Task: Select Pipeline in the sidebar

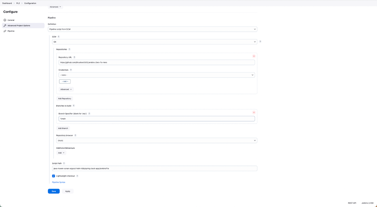Action: 11,31
